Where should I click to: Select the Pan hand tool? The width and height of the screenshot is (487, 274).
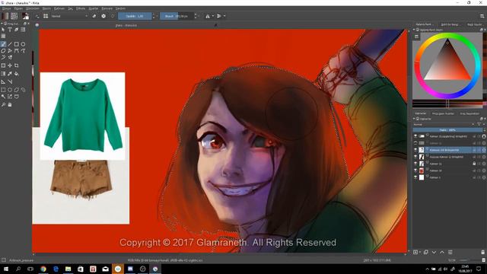click(x=10, y=105)
